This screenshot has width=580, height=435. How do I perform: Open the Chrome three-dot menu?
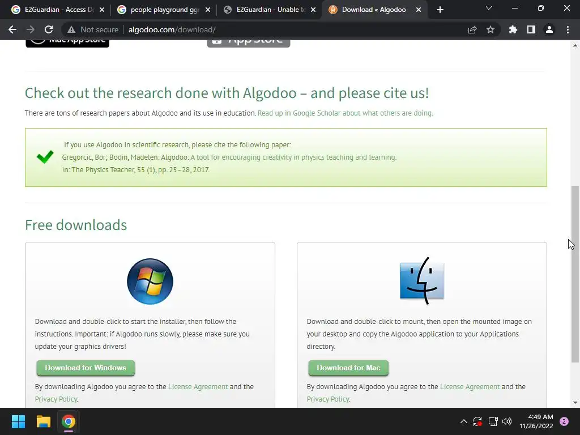point(568,29)
